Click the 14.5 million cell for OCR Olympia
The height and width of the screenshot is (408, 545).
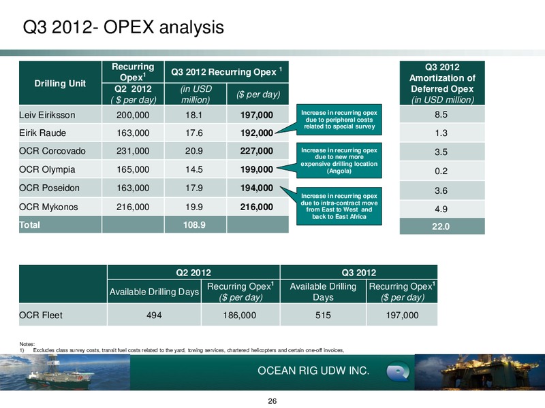coord(194,169)
